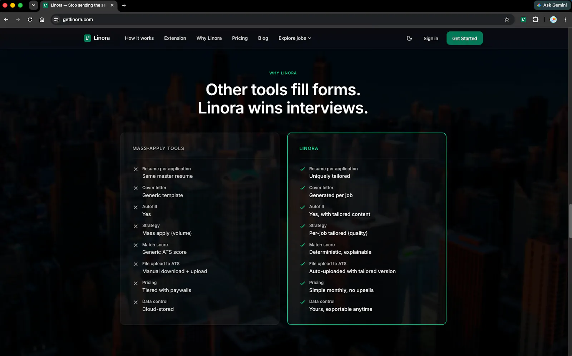Open the Linora extension icon in toolbar
This screenshot has width=572, height=356.
[523, 20]
